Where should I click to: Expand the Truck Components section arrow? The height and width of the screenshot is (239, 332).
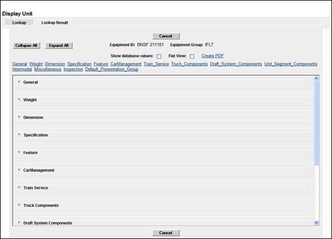[19, 205]
